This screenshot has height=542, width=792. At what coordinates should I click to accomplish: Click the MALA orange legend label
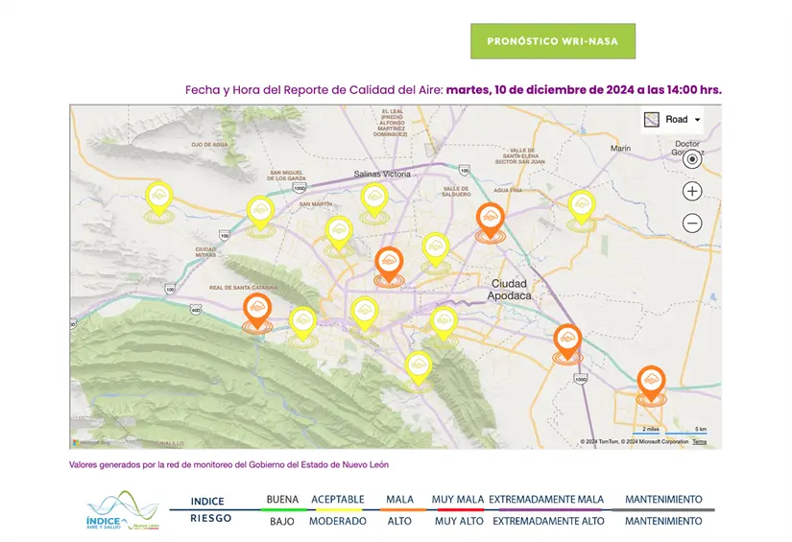tap(399, 500)
